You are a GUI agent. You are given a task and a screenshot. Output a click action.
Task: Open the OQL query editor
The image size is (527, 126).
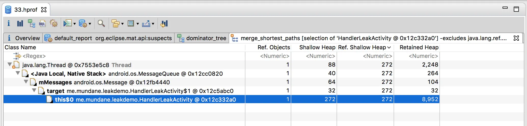click(x=42, y=24)
